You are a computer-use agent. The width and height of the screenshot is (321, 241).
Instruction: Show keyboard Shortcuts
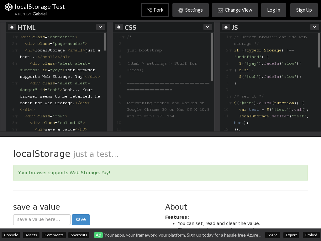(x=79, y=235)
